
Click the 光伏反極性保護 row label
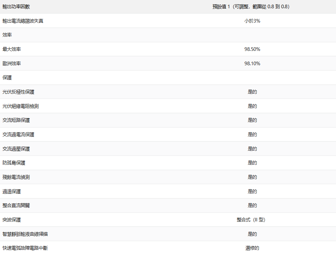coord(18,92)
